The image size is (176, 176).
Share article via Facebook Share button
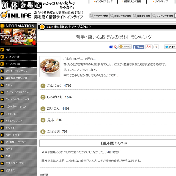[x=139, y=47]
